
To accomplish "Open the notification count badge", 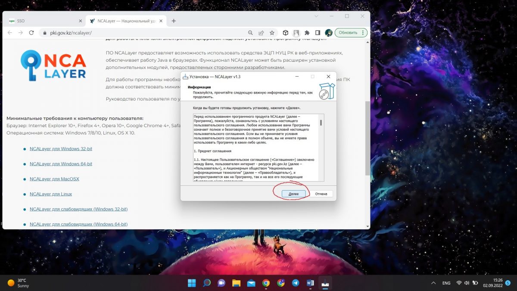I will [x=508, y=283].
